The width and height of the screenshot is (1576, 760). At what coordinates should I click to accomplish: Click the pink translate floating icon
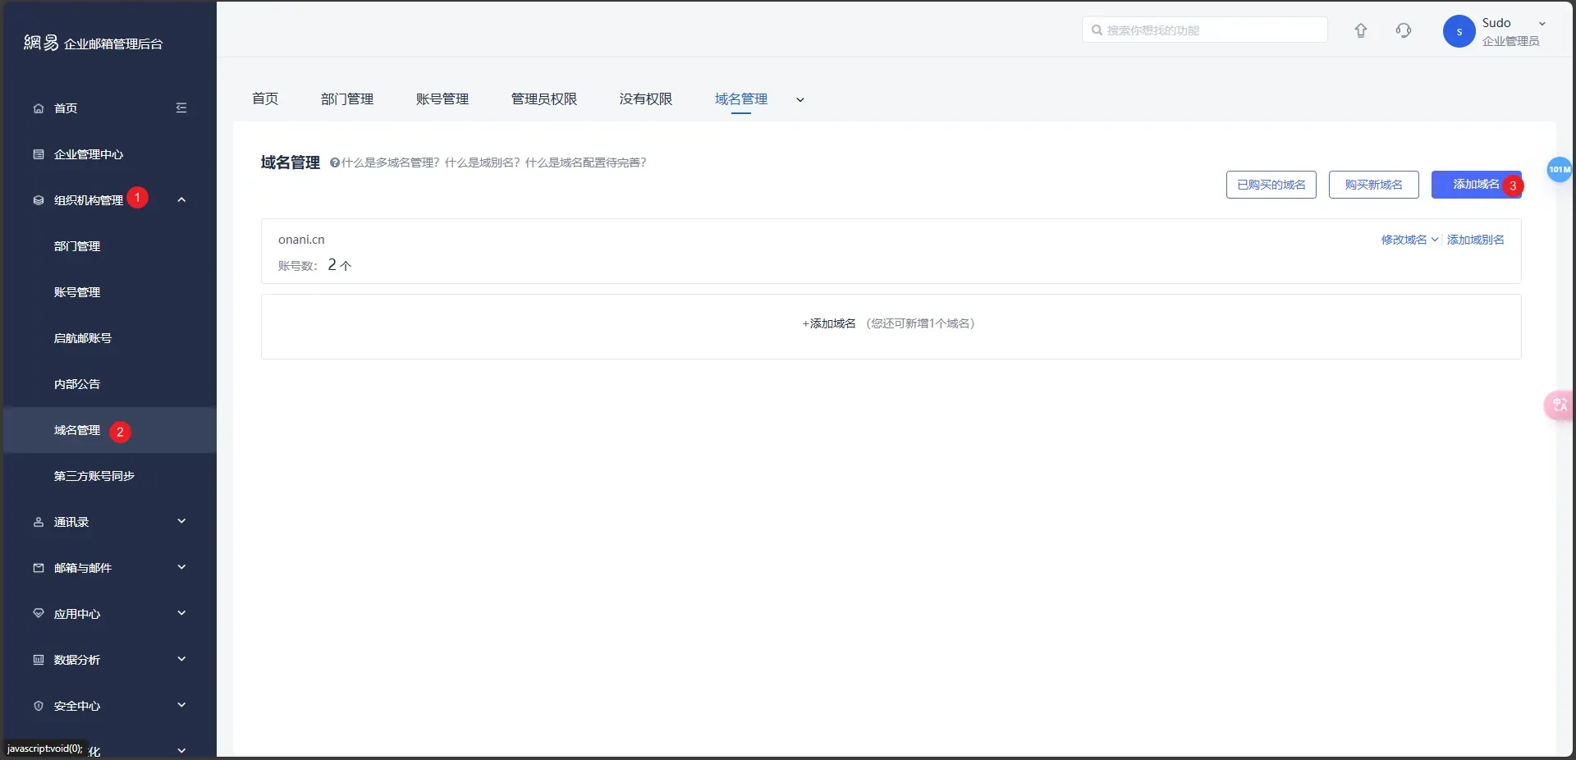(1559, 405)
